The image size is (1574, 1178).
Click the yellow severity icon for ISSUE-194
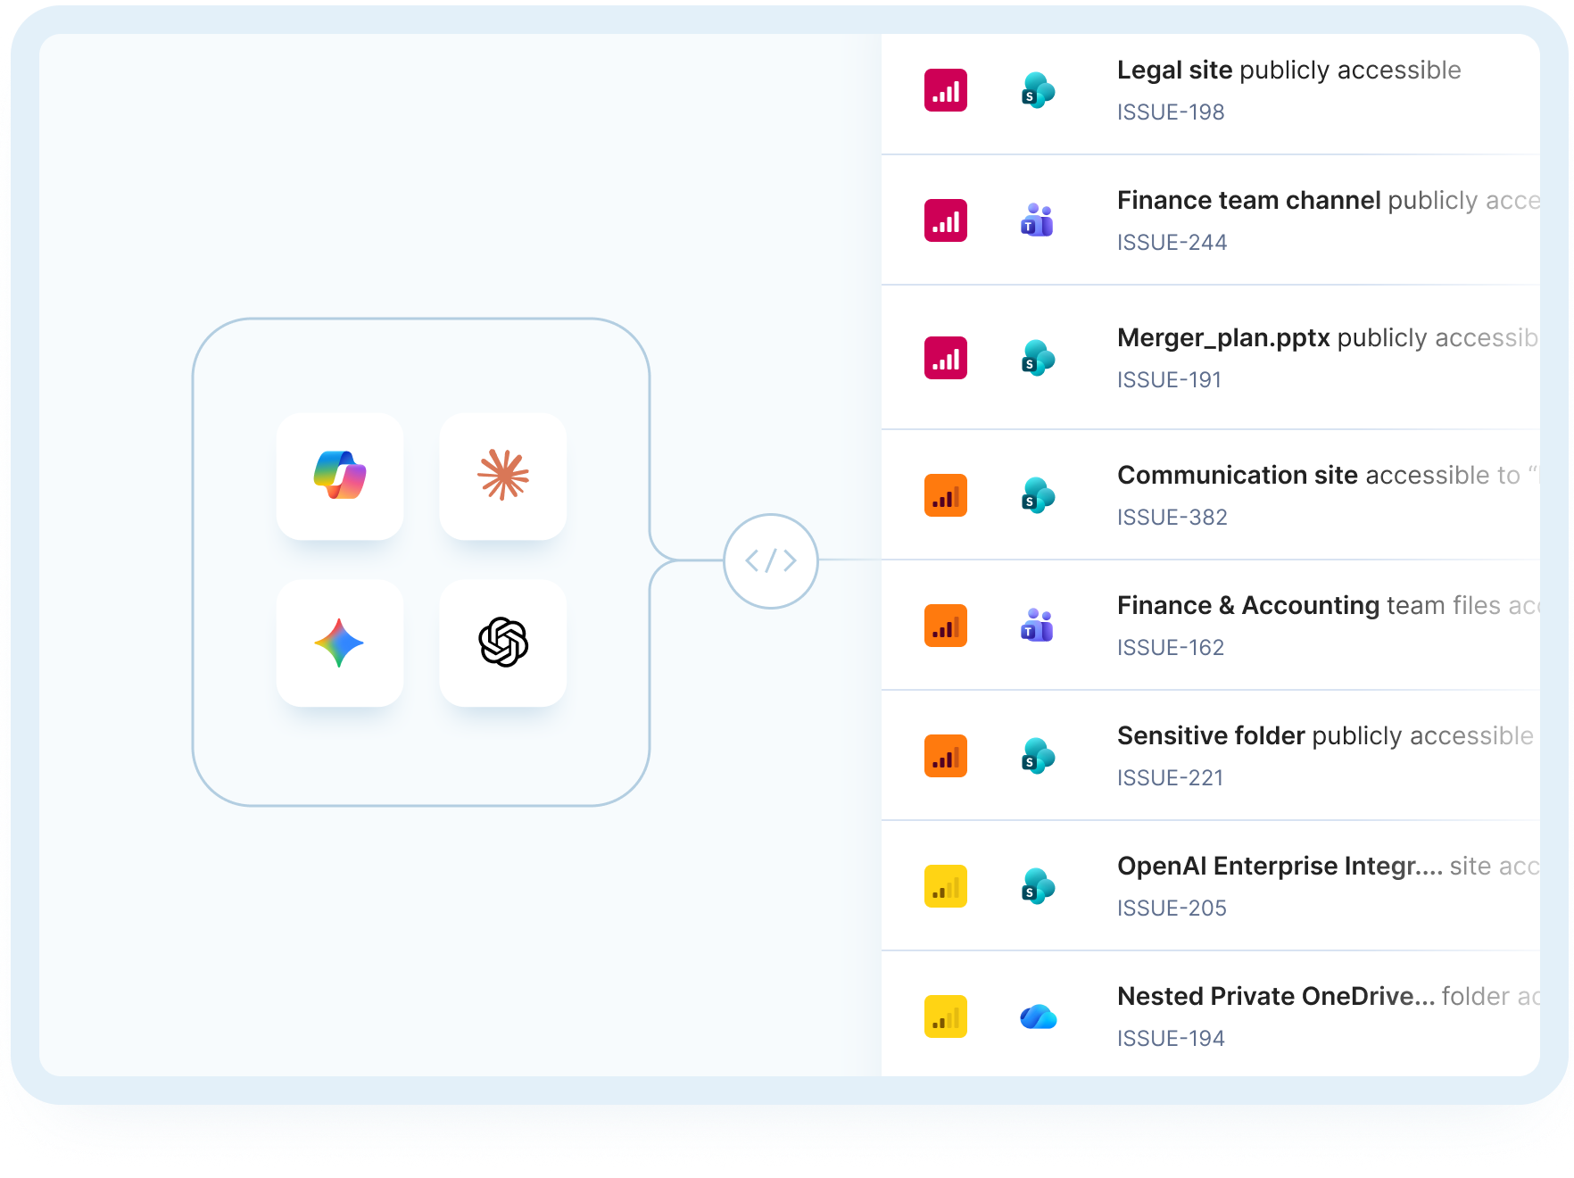pyautogui.click(x=946, y=1016)
